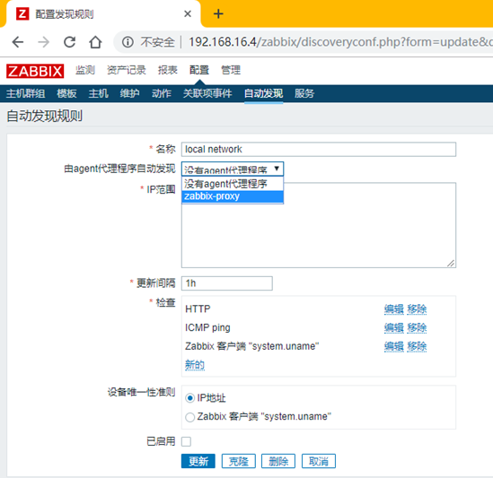Select Zabbix 客户端 system.uname radio button
This screenshot has height=478, width=493.
189,417
